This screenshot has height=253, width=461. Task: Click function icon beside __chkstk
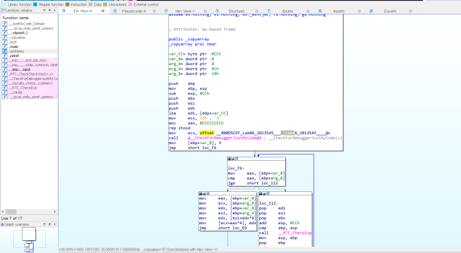pyautogui.click(x=5, y=92)
